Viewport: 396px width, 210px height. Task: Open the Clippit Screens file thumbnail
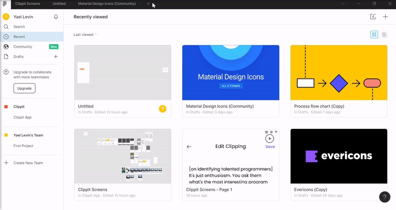pos(123,156)
